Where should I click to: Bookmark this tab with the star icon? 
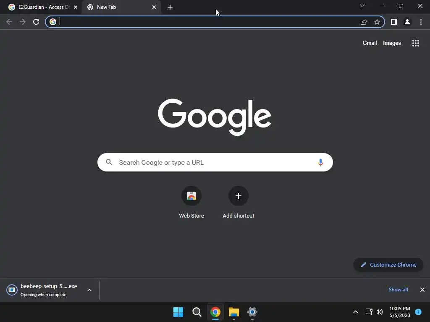(377, 22)
